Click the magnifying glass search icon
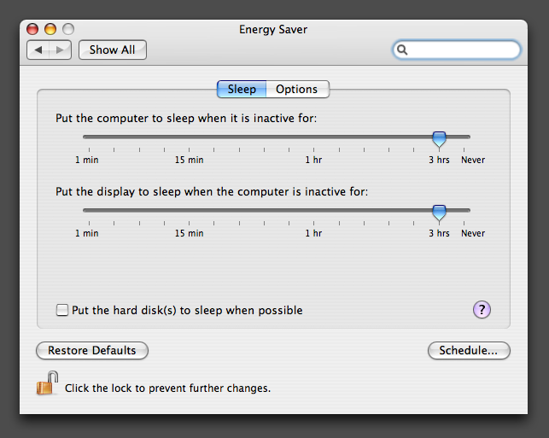 [x=403, y=50]
